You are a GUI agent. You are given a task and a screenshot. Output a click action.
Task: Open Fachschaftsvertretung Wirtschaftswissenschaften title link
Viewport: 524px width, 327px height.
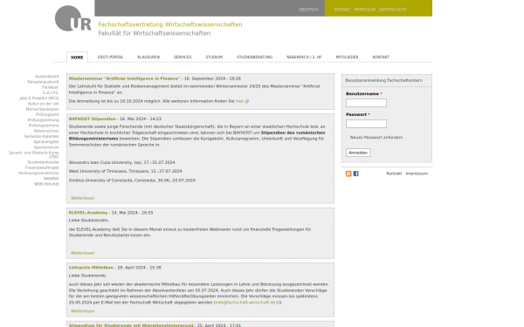click(x=170, y=24)
